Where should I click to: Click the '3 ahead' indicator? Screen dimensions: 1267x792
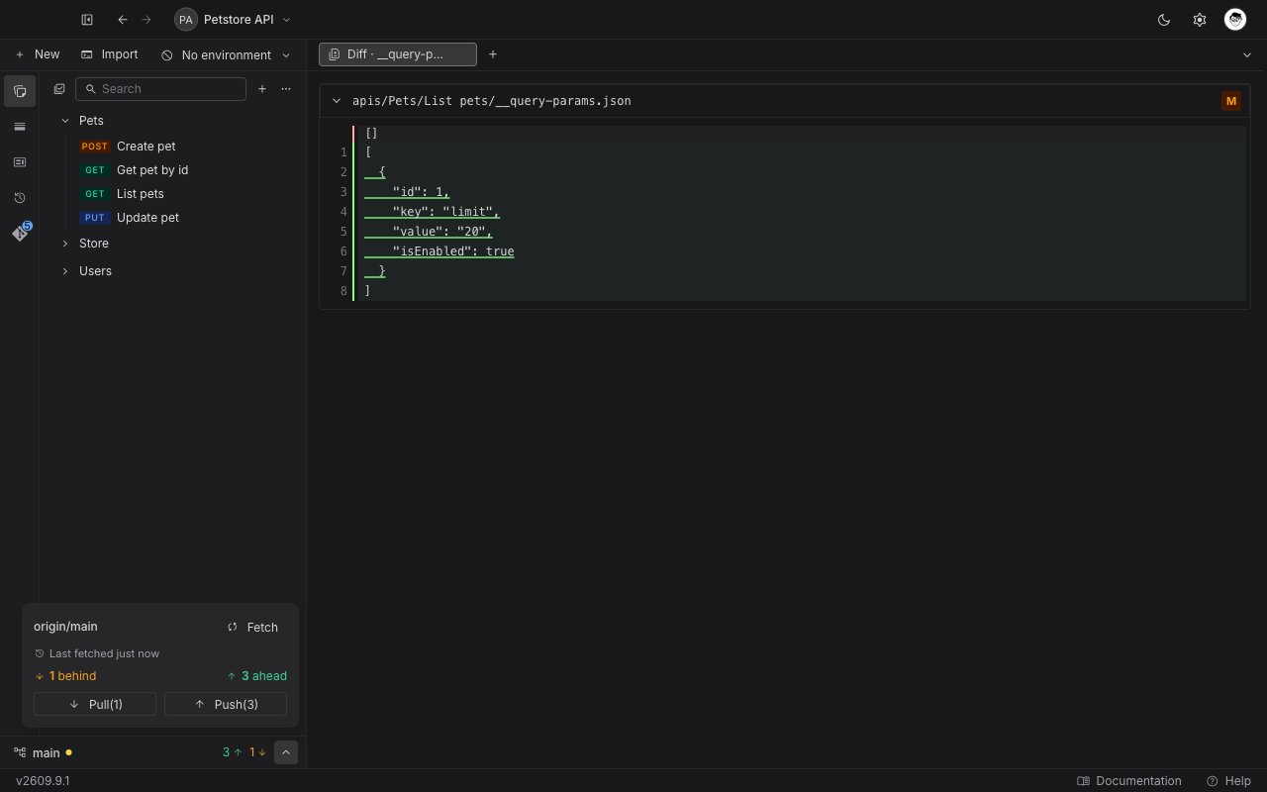point(256,676)
